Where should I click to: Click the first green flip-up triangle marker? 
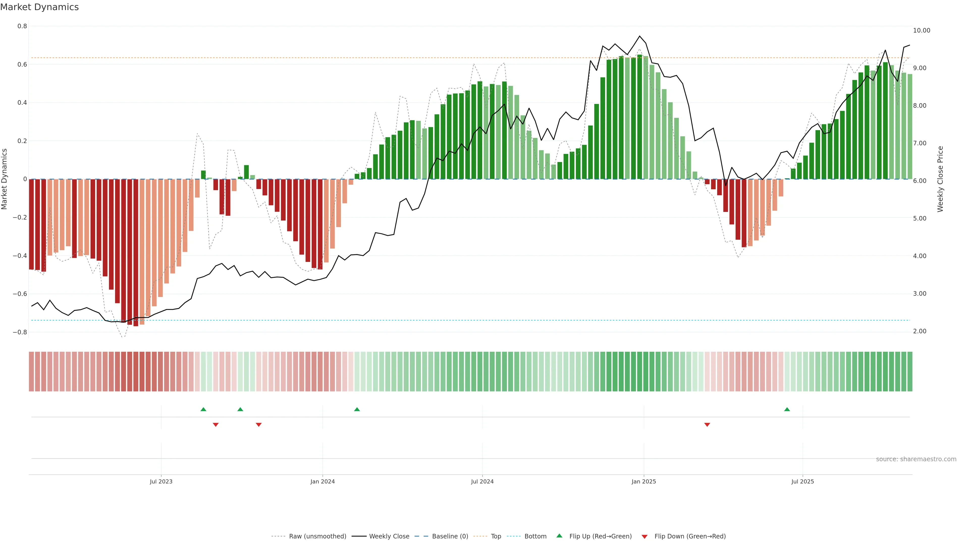pos(203,409)
